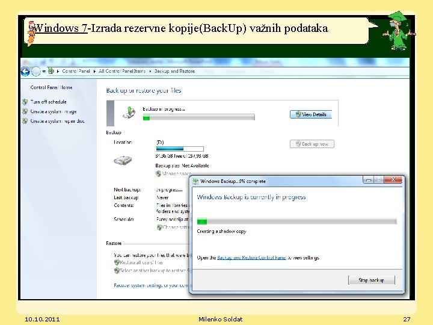Click the Change settings link
The width and height of the screenshot is (433, 325).
[176, 227]
